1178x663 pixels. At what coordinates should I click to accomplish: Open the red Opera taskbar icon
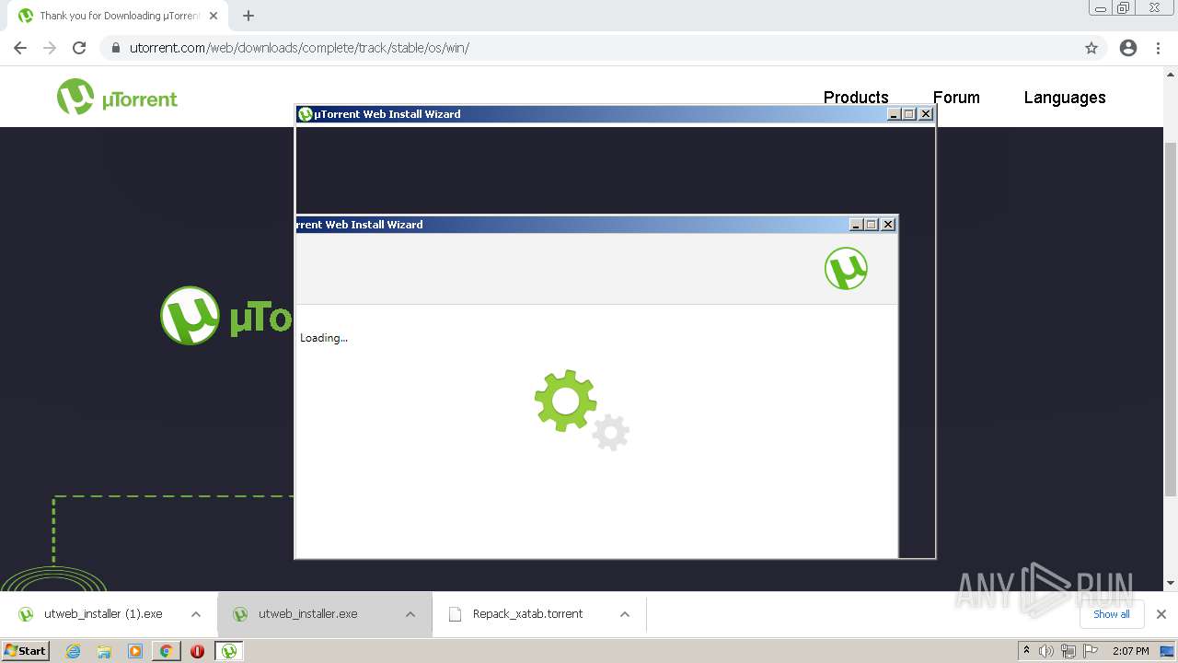pos(197,651)
